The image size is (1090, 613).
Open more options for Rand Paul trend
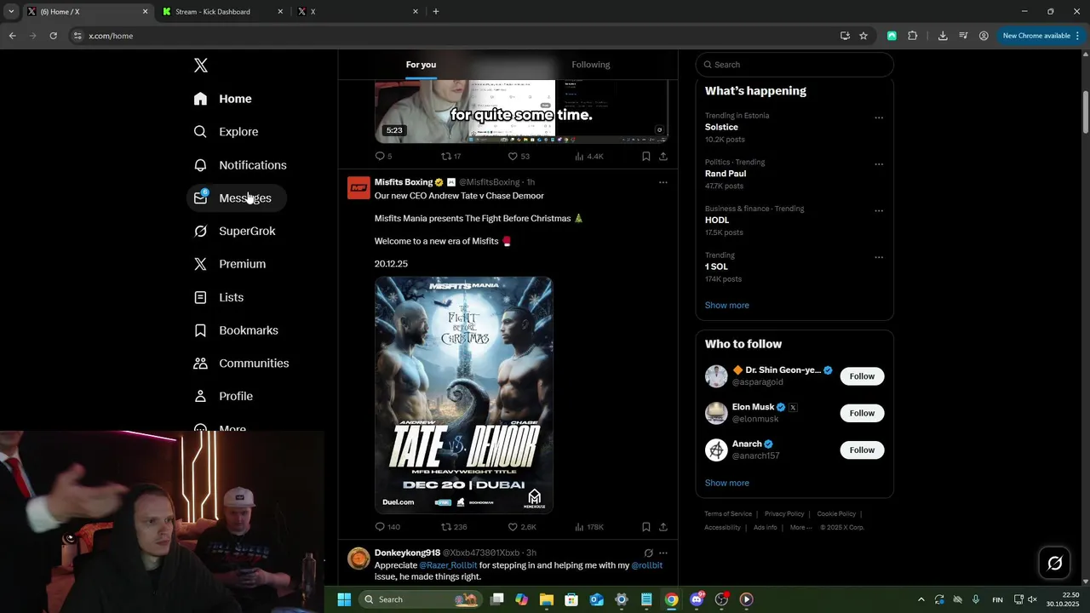tap(879, 164)
